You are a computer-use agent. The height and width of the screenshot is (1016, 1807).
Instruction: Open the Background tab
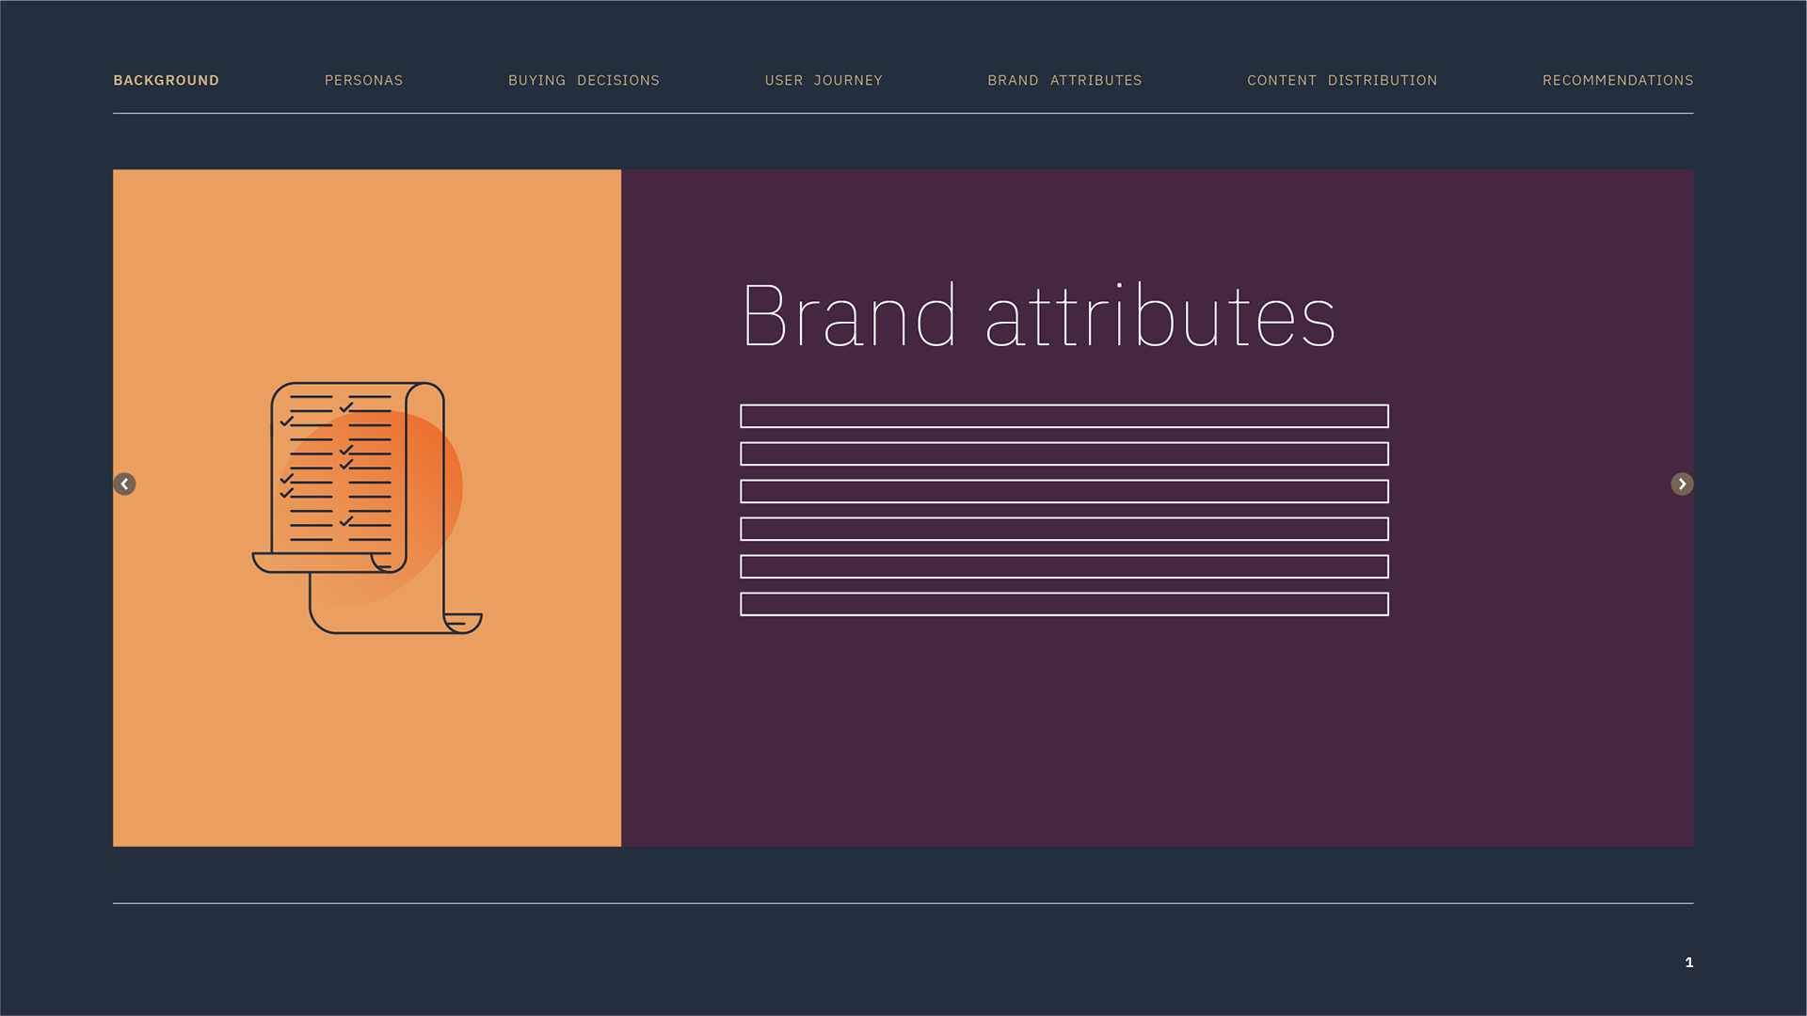166,80
